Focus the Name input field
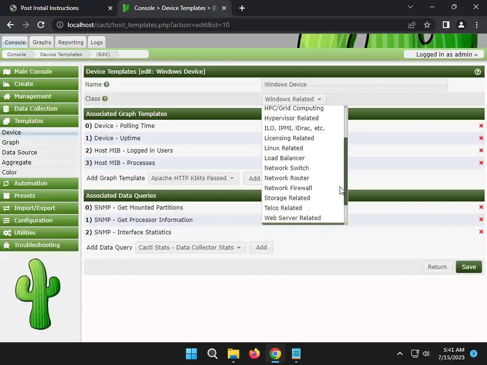The width and height of the screenshot is (487, 365). pyautogui.click(x=354, y=85)
